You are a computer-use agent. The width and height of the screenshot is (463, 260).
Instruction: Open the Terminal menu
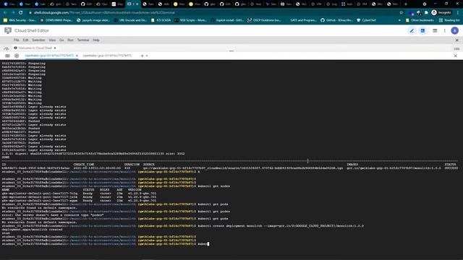83,40
